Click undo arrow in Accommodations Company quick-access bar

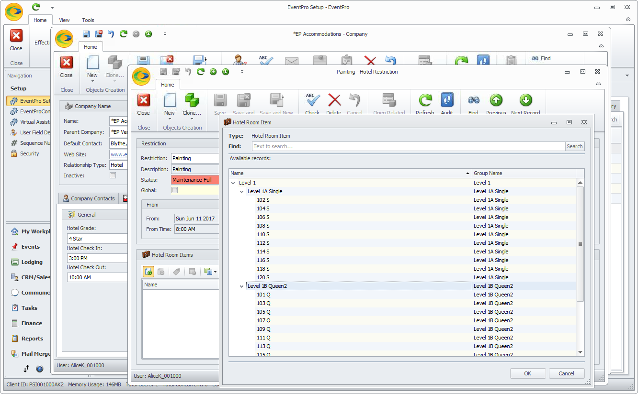pyautogui.click(x=111, y=34)
